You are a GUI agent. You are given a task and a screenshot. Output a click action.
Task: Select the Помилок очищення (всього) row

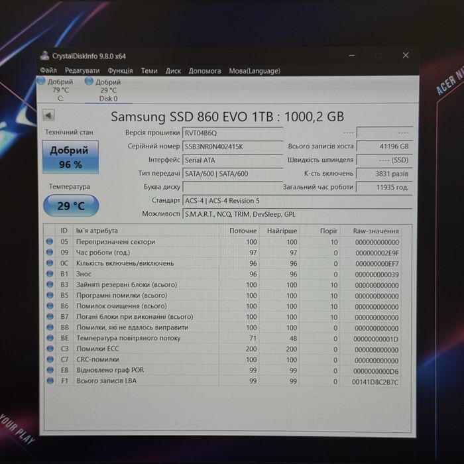click(223, 306)
